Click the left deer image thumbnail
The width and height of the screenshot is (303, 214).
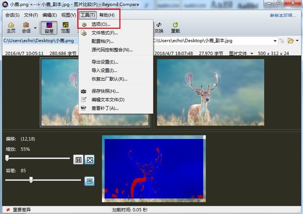pos(60,92)
